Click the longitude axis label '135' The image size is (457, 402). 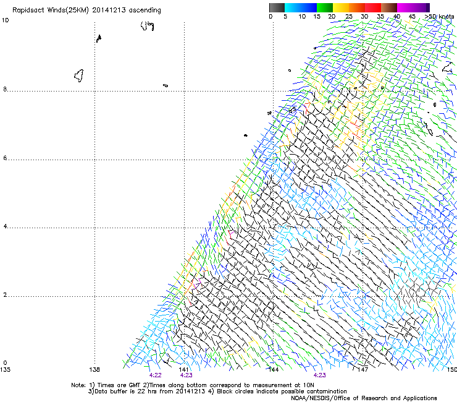click(x=5, y=370)
